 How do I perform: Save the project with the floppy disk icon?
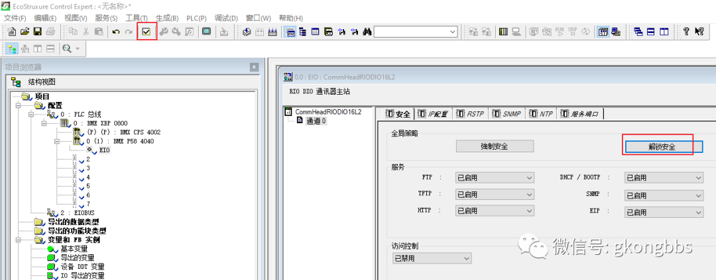point(37,32)
